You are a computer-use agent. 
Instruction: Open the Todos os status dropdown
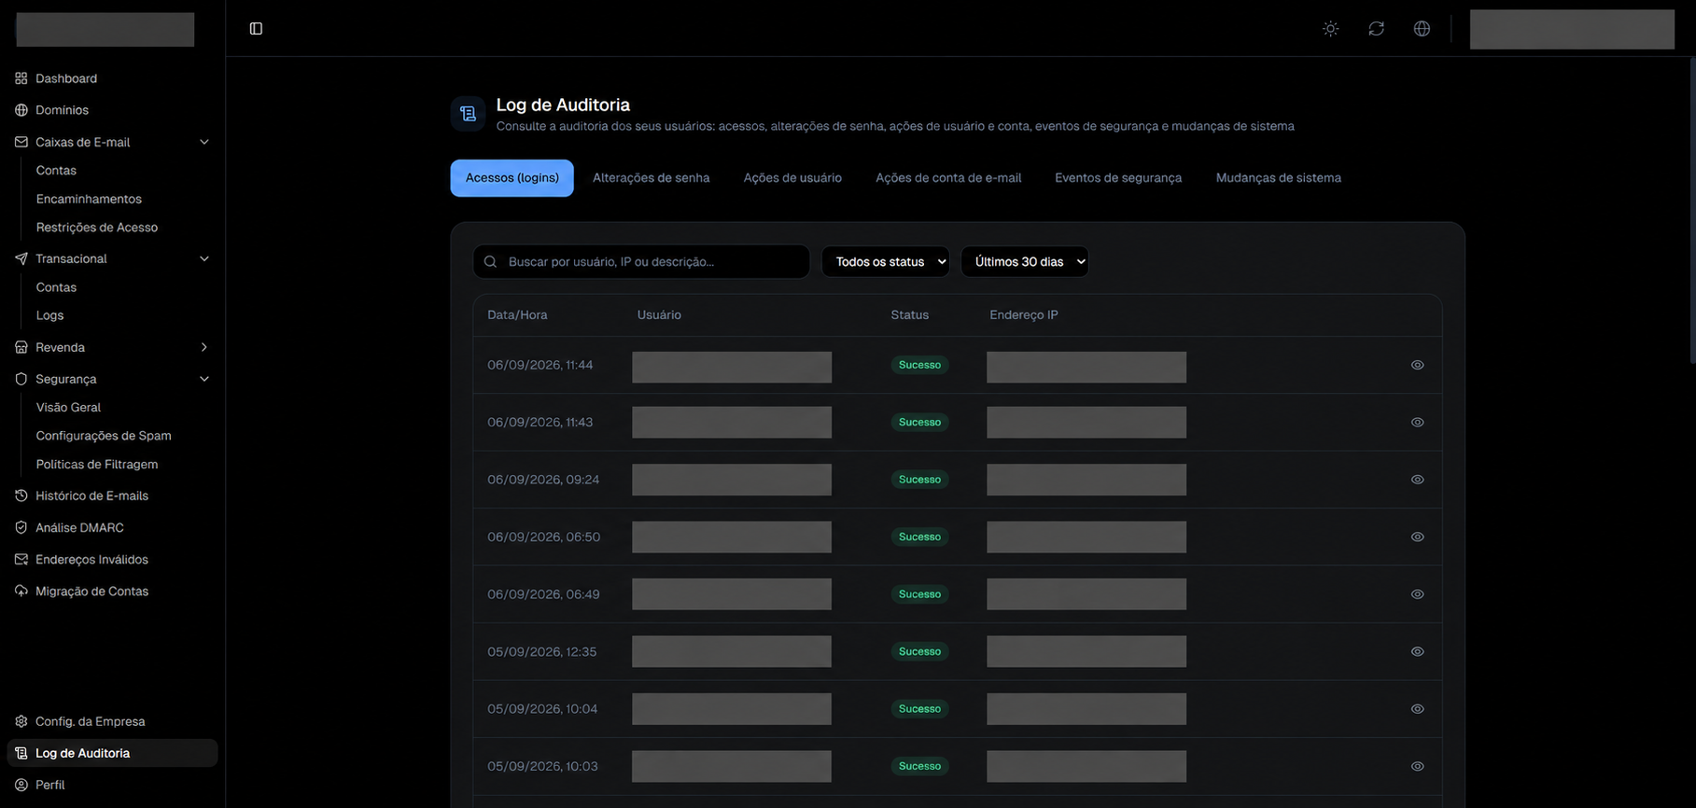885,262
